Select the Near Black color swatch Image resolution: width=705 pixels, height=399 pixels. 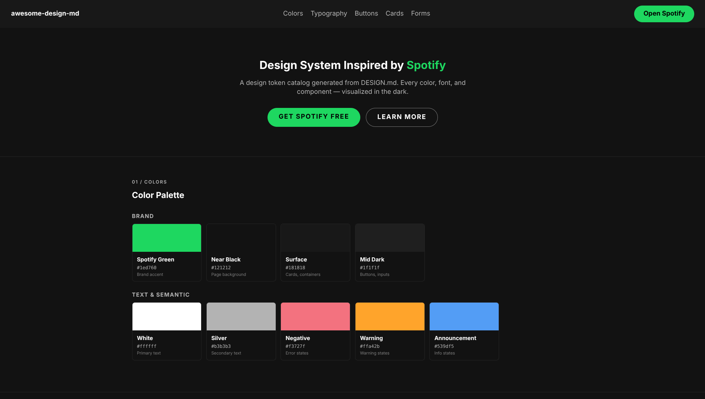click(241, 238)
